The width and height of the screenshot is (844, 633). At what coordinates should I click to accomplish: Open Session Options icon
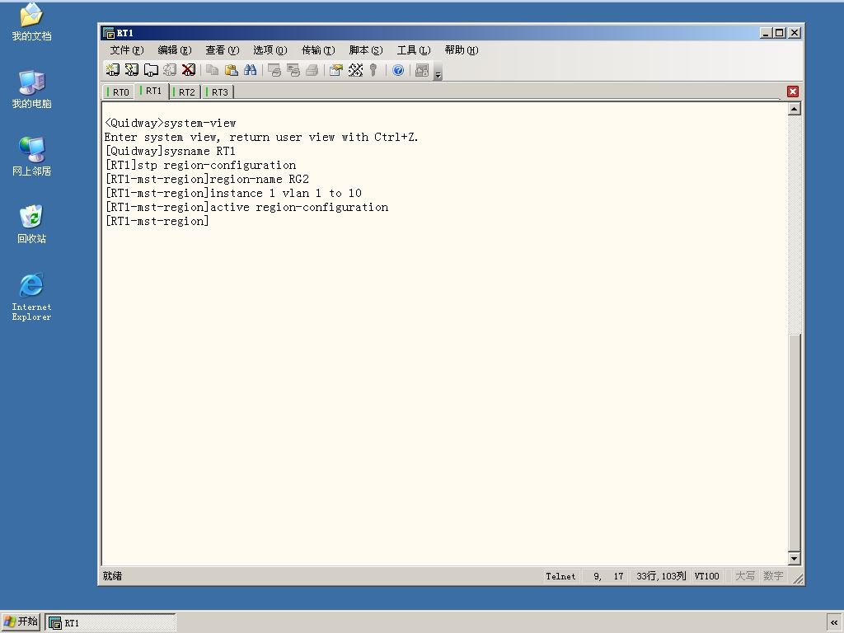[x=336, y=70]
